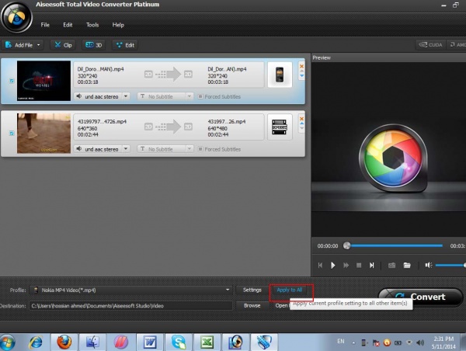Enable Forced Subtitles for the first video

pos(200,96)
